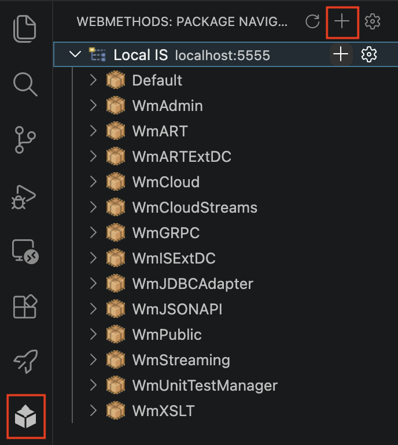
Task: Select the WmCloud package name
Action: pos(166,182)
